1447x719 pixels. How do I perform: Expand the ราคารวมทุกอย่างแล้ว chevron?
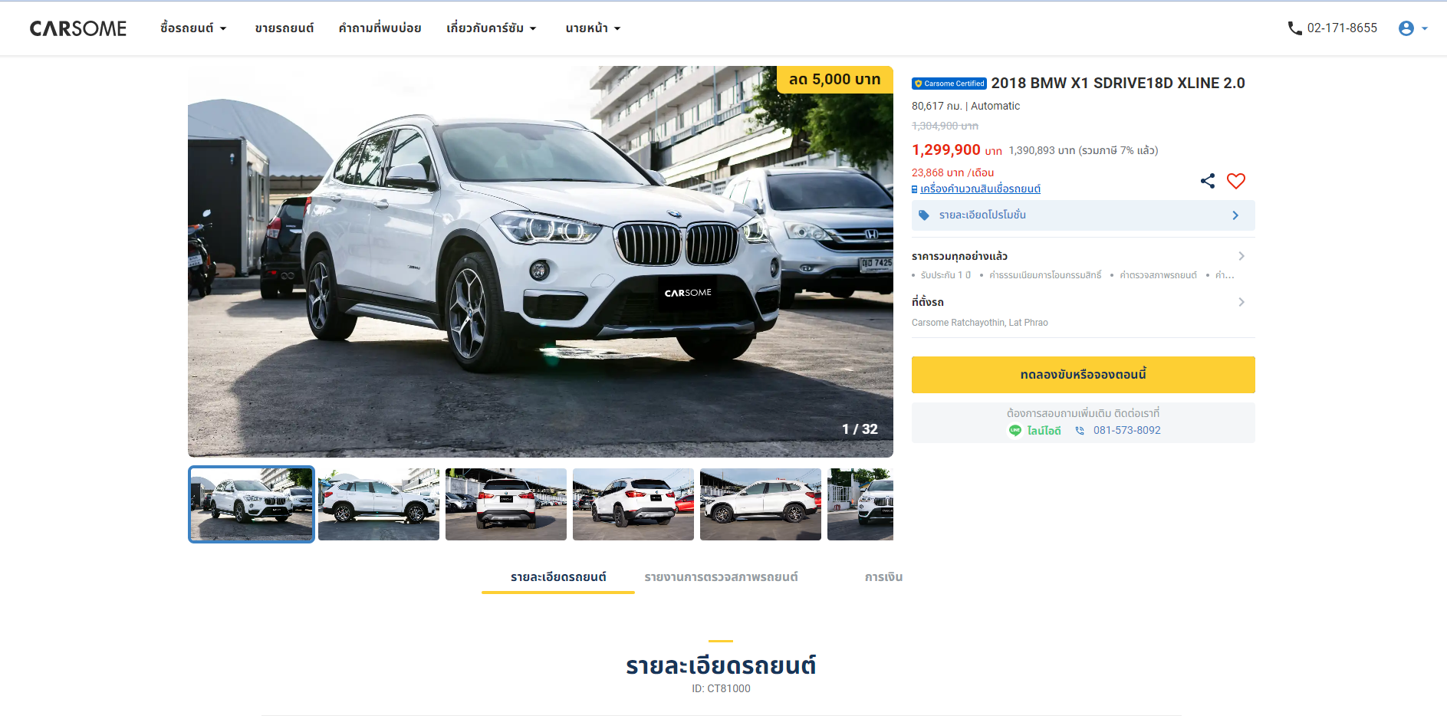coord(1241,256)
